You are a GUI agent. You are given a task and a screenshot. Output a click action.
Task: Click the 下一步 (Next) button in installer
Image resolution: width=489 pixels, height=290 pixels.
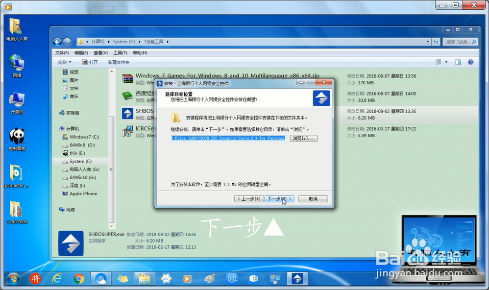(279, 198)
